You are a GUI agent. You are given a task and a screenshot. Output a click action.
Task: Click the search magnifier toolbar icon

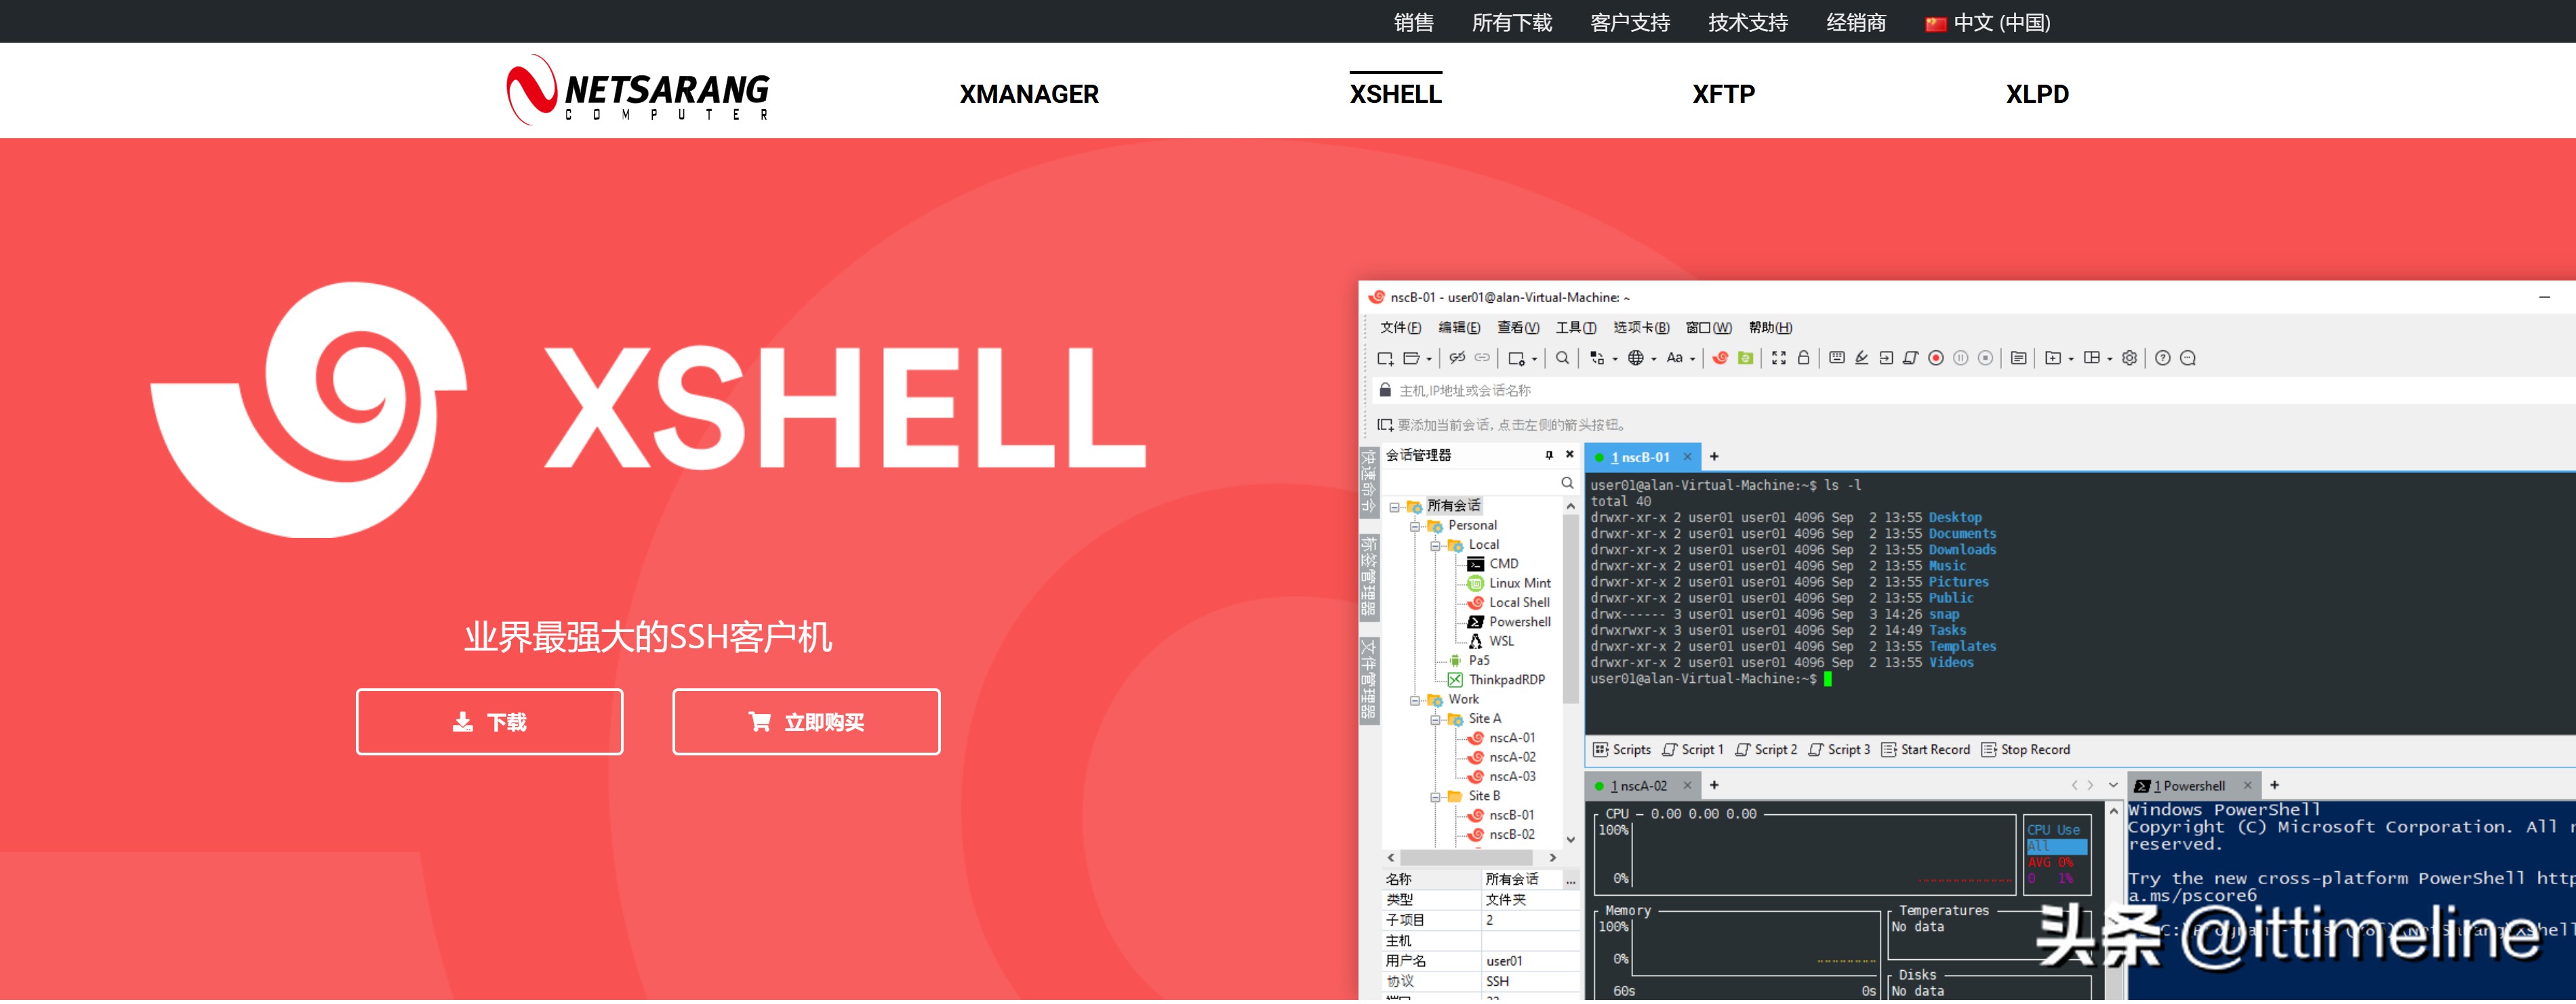pos(1562,358)
